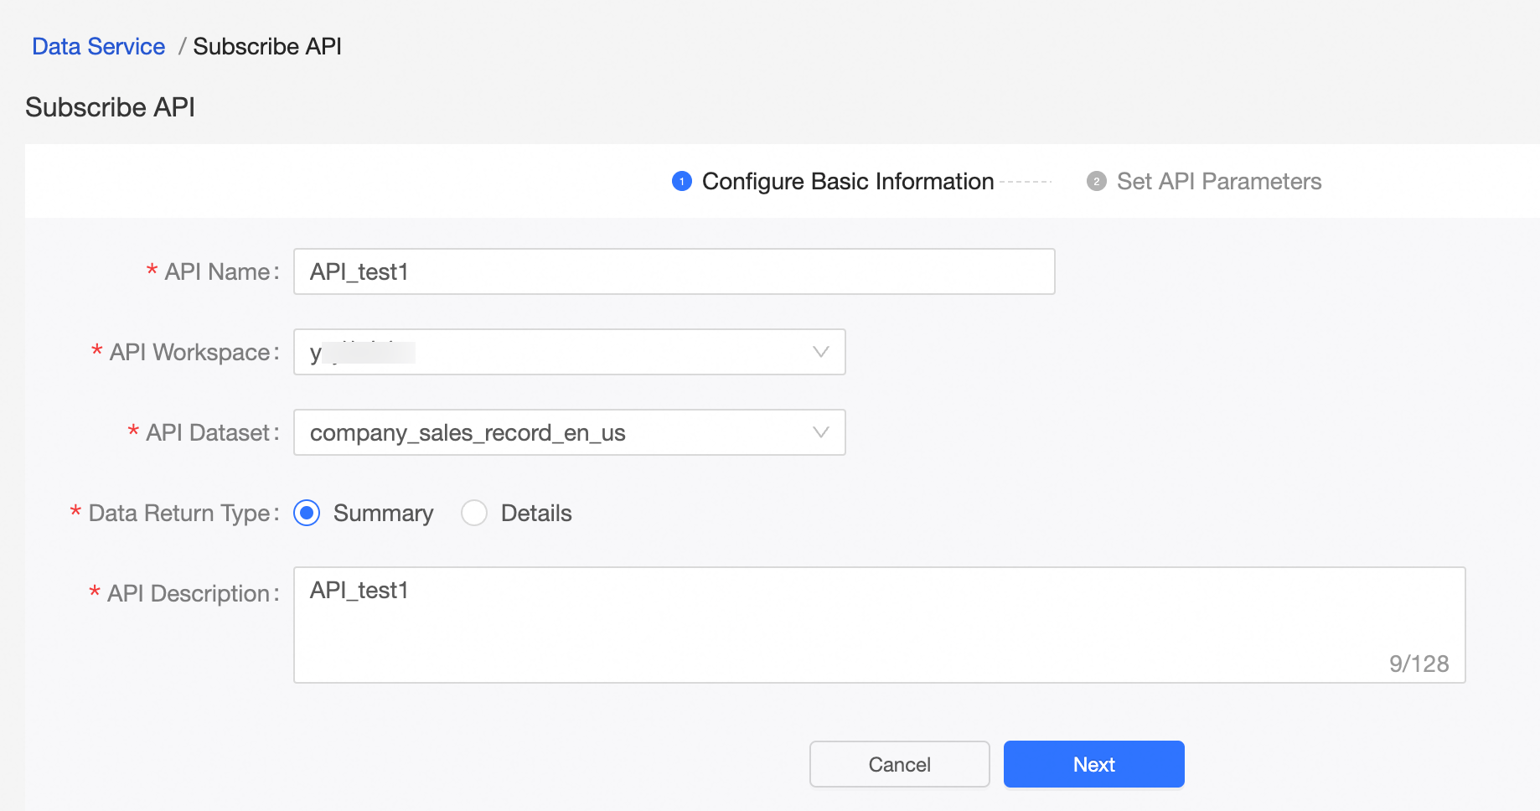The image size is (1540, 811).
Task: Click the Summary option label
Action: pyautogui.click(x=383, y=513)
